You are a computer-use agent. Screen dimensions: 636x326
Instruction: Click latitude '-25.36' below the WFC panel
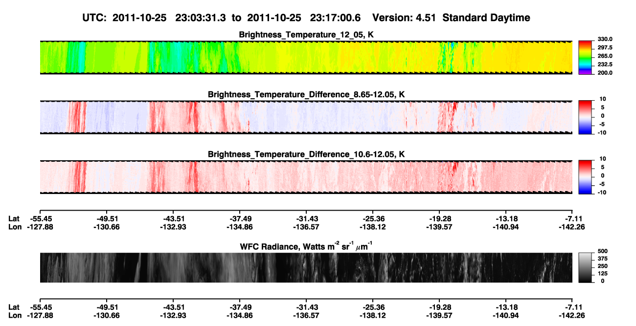pyautogui.click(x=373, y=307)
